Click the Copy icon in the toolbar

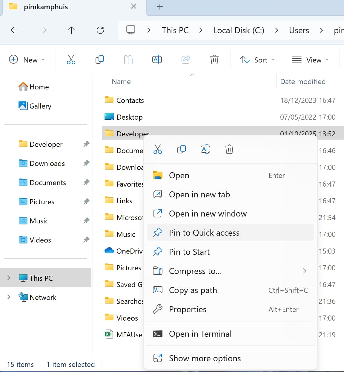(x=99, y=60)
